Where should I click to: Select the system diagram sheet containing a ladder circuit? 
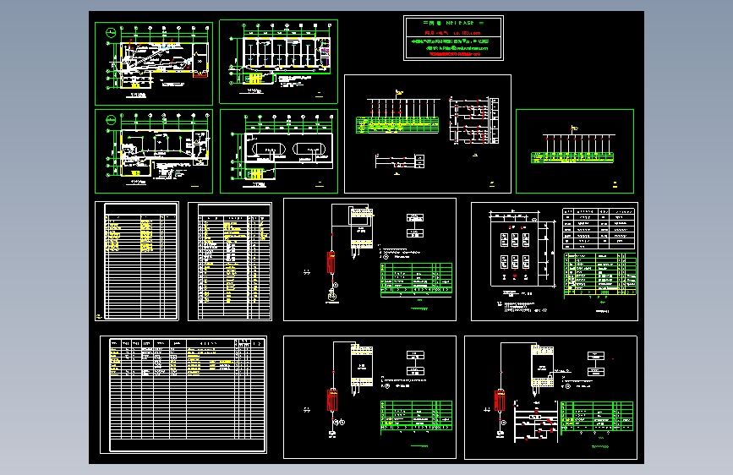pos(550,397)
